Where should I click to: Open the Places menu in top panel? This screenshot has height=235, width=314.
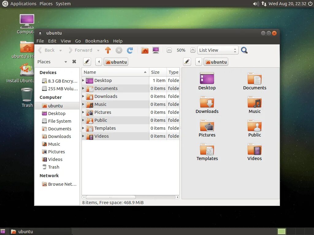click(46, 4)
